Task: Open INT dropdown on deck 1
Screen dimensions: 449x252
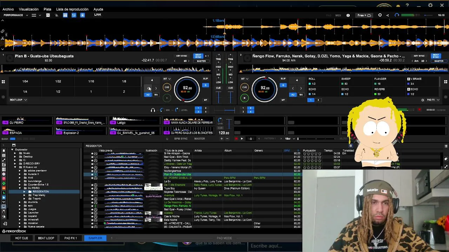Action: (167, 79)
